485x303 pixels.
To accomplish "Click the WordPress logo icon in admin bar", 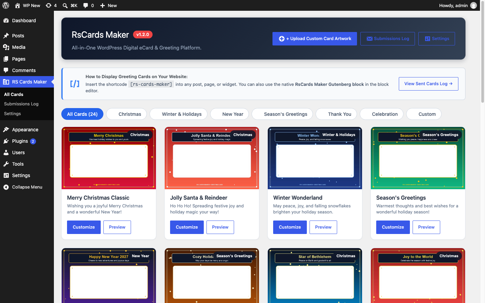I will pos(6,5).
